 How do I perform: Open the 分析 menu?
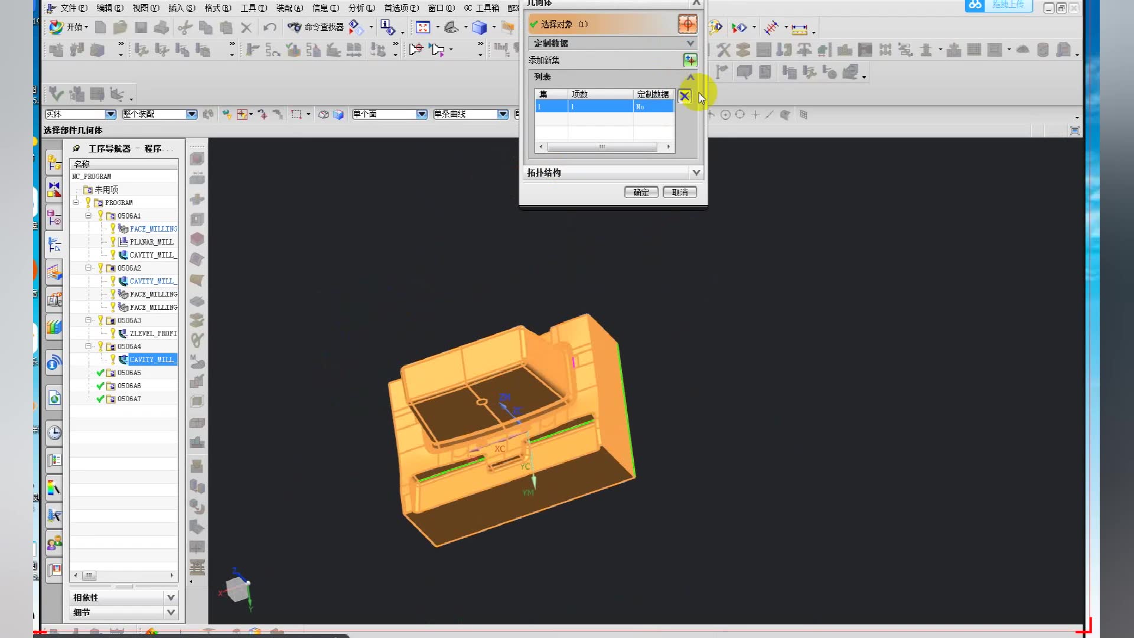coord(361,8)
